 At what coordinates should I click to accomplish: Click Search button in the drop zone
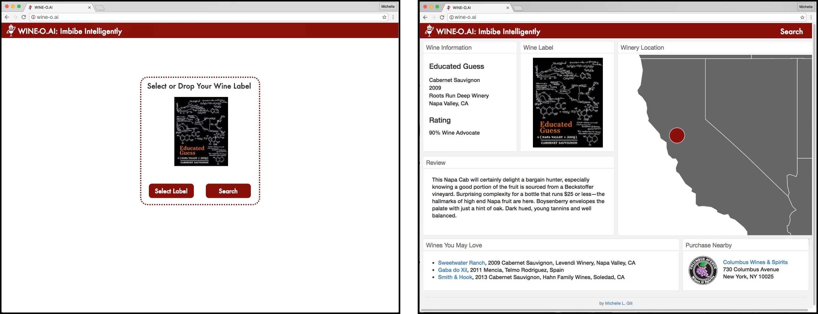pos(228,191)
